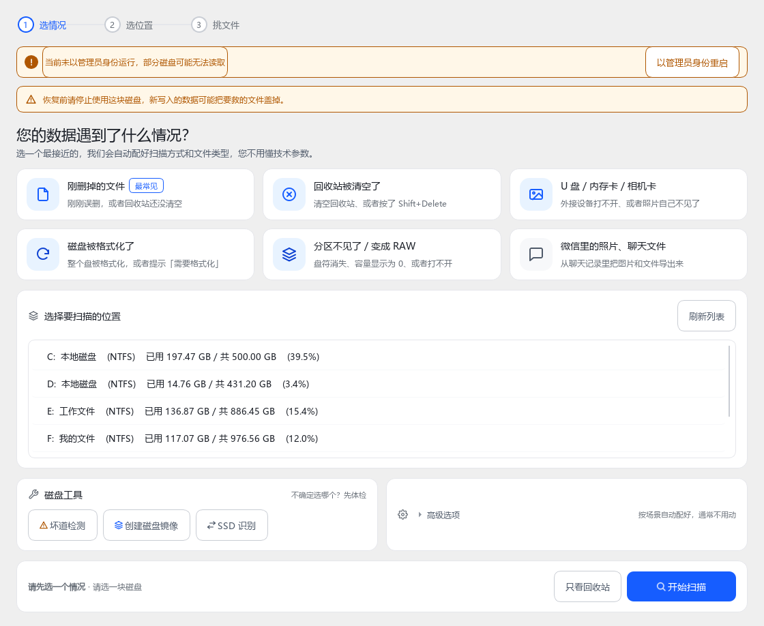
Task: Click the picture icon for U 盘 / 内存卡
Action: (x=536, y=194)
